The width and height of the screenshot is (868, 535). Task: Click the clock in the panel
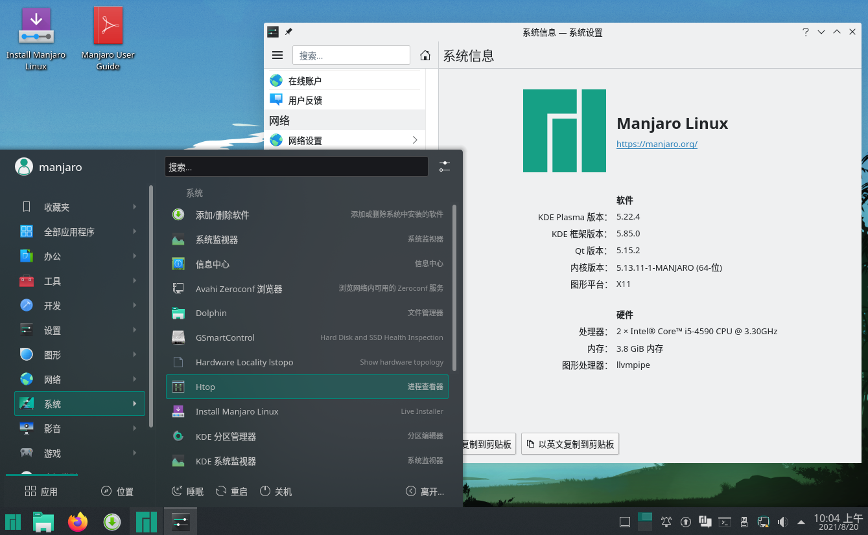[838, 521]
